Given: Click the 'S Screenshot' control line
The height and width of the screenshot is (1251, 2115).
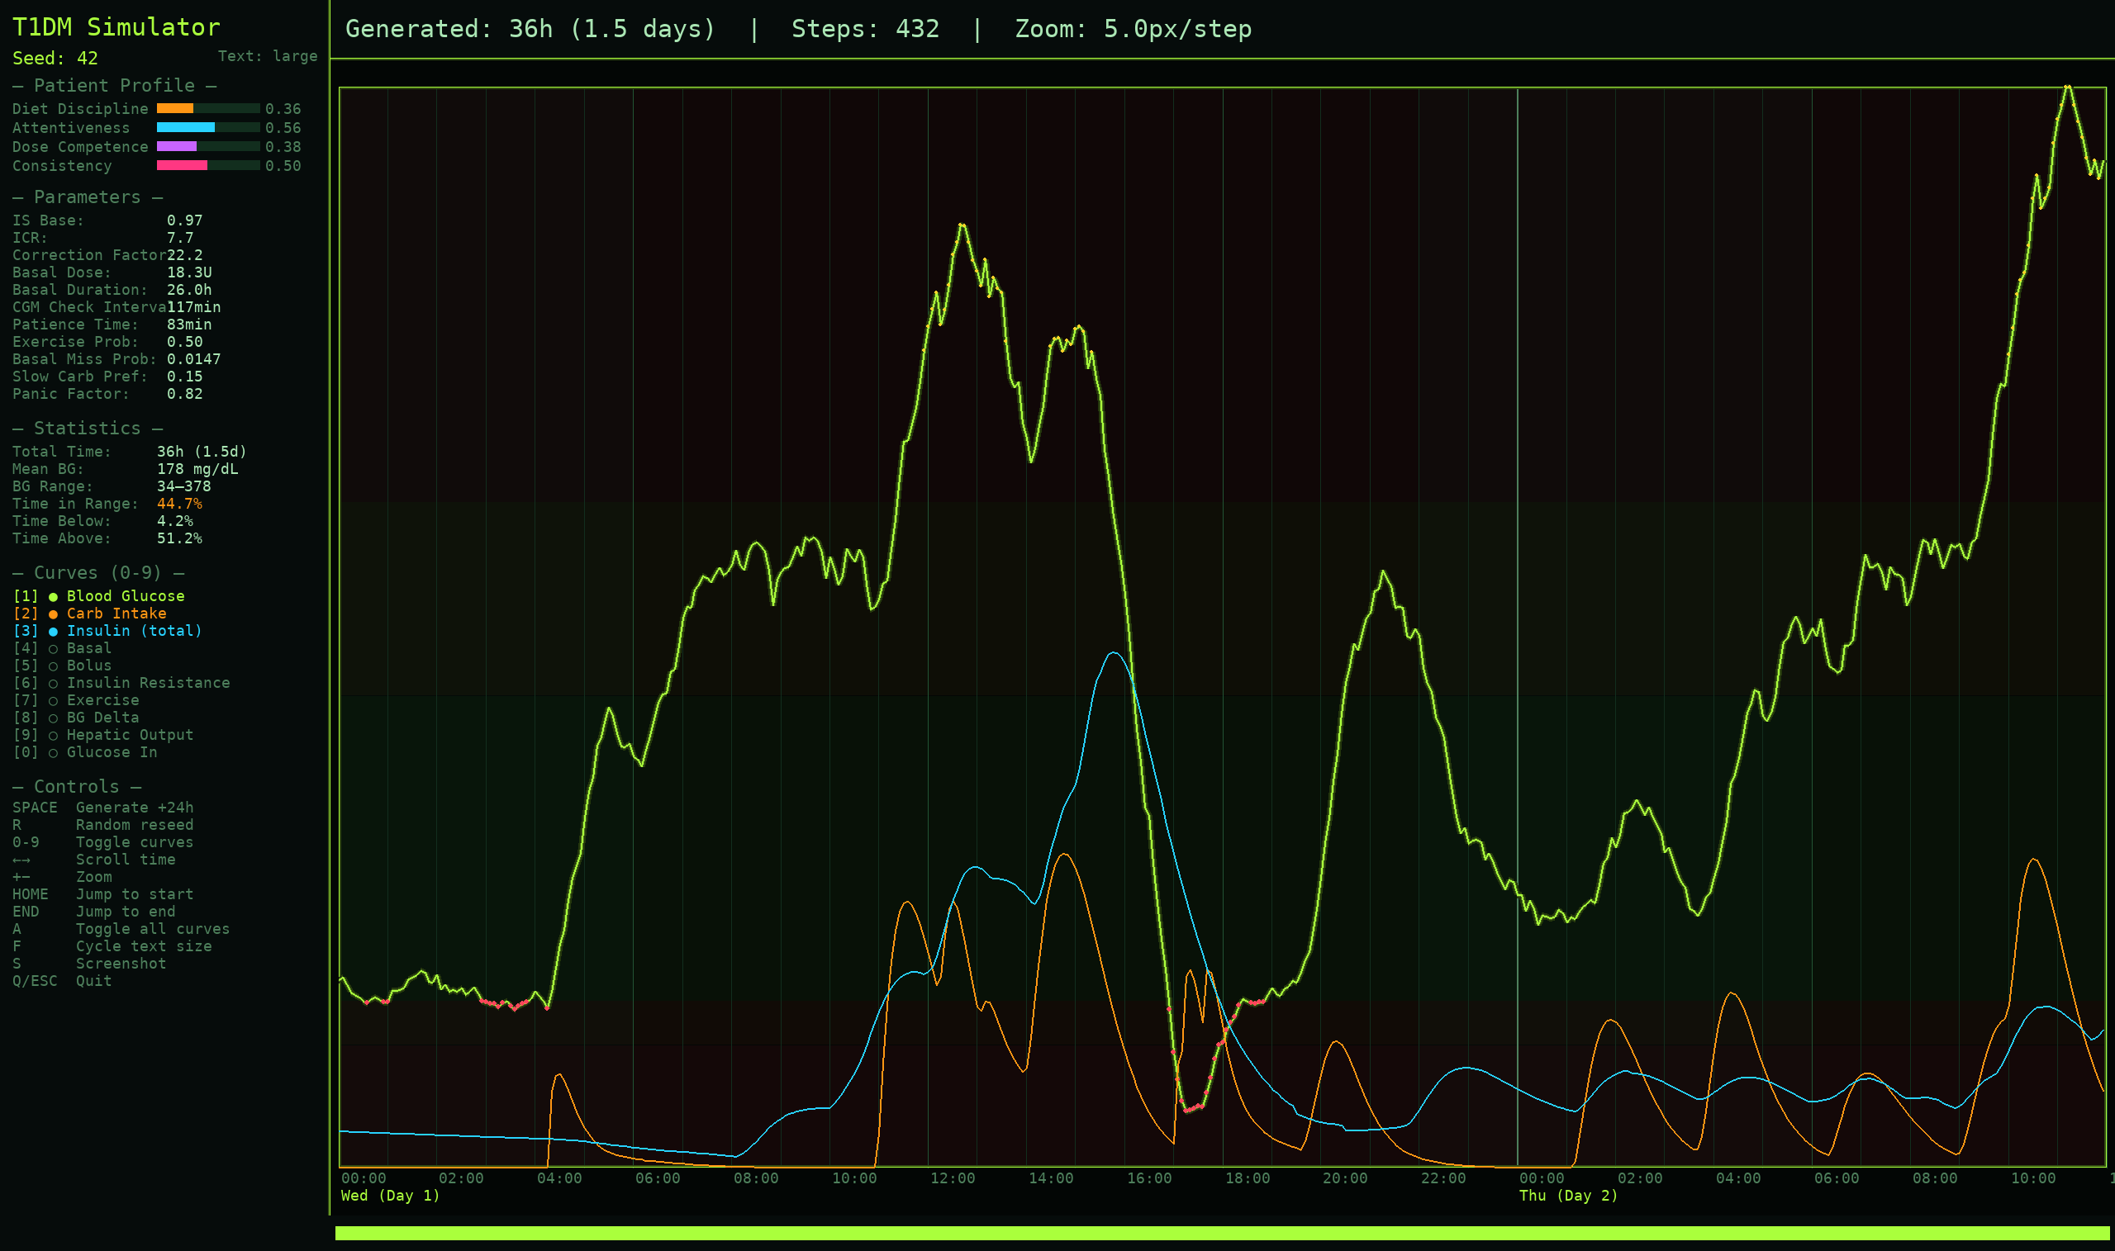Looking at the screenshot, I should pyautogui.click(x=89, y=964).
